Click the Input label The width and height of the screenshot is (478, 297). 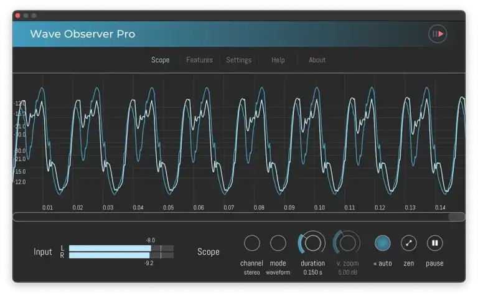pyautogui.click(x=43, y=252)
